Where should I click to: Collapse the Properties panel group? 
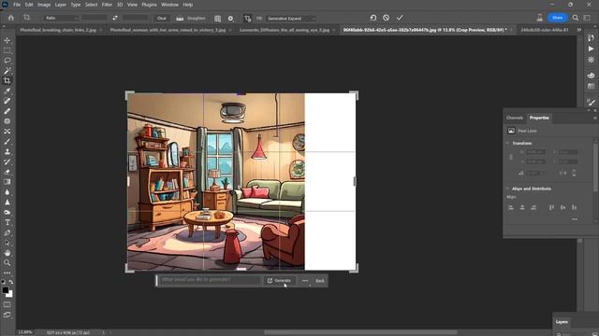[x=589, y=110]
